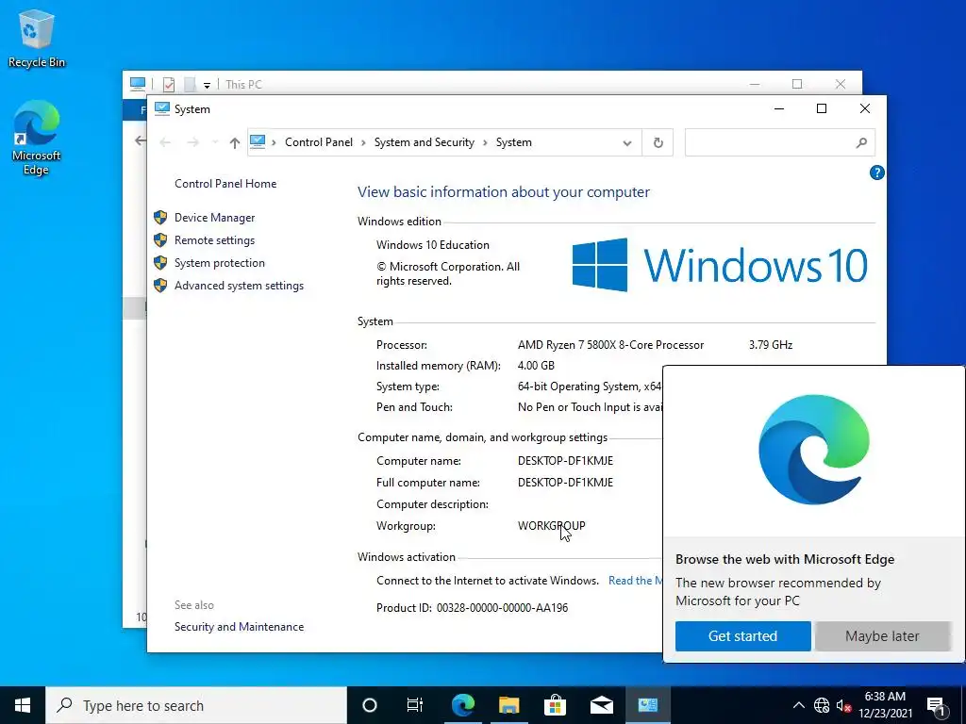Viewport: 966px width, 724px height.
Task: Click the Control Panel breadcrumb
Action: tap(319, 142)
